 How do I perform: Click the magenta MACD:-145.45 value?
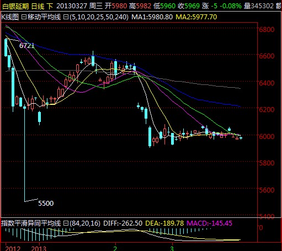[209, 223]
